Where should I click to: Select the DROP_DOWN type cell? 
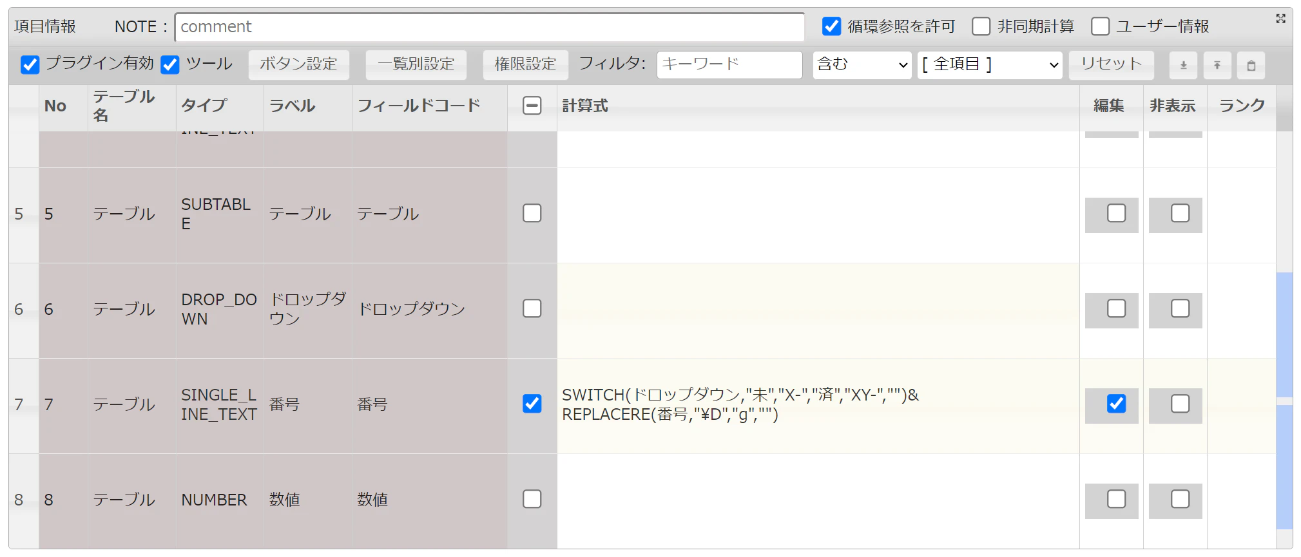pos(220,310)
